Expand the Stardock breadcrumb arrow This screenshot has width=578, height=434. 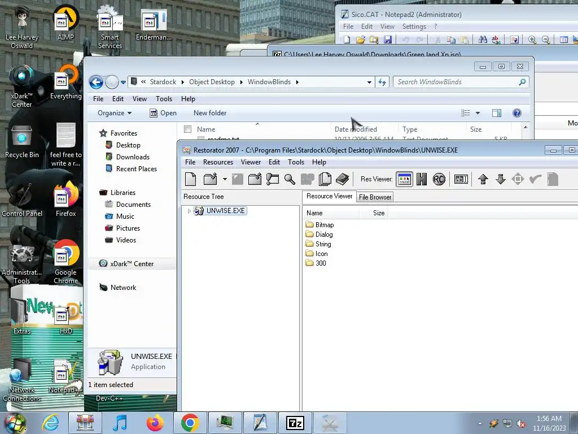(182, 82)
